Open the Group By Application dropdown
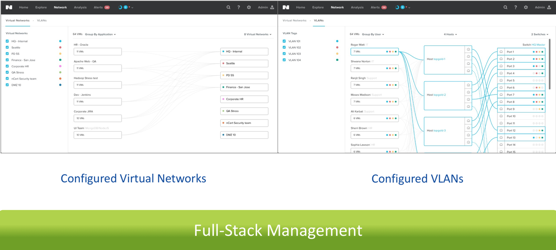This screenshot has height=250, width=556. pyautogui.click(x=101, y=34)
